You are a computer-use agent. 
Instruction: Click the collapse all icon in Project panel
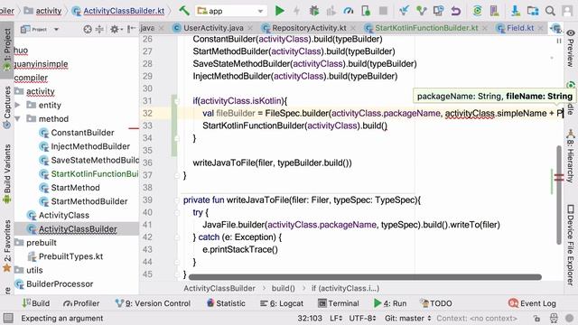99,29
